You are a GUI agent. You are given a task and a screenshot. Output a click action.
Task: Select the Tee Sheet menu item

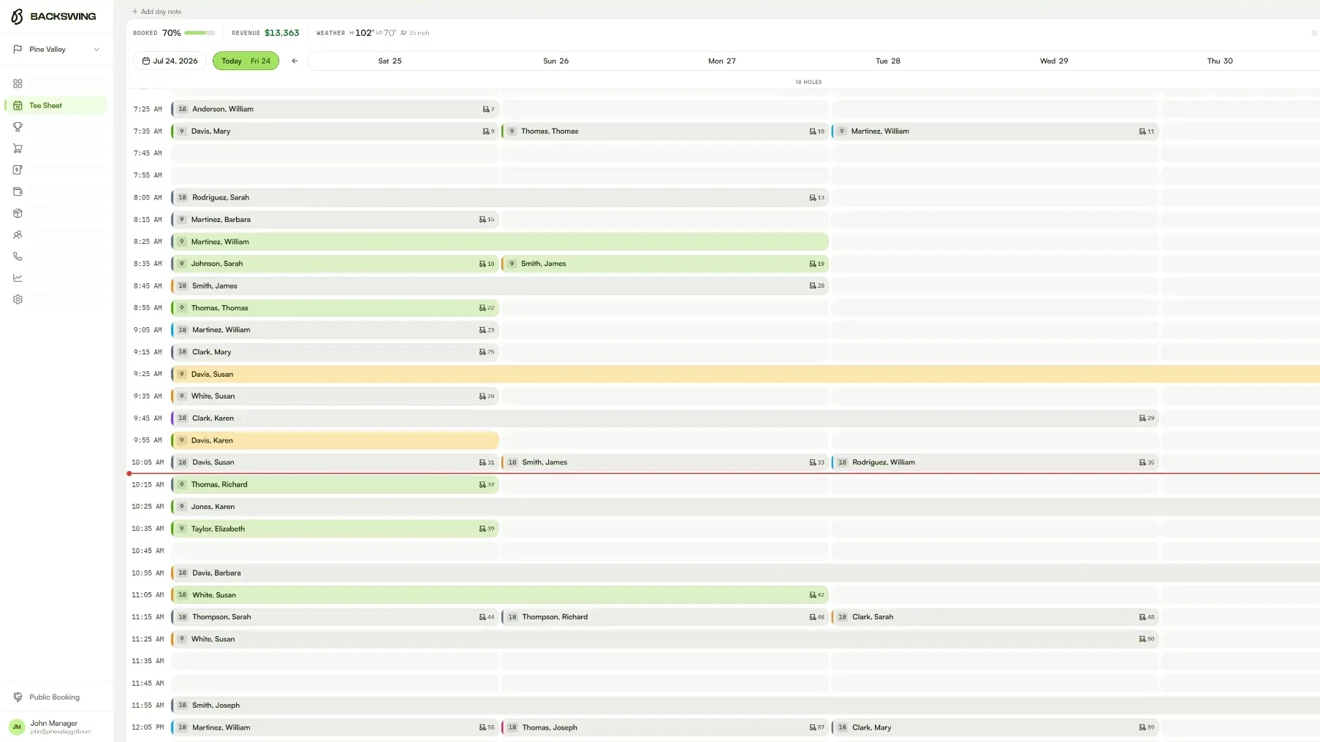[56, 106]
